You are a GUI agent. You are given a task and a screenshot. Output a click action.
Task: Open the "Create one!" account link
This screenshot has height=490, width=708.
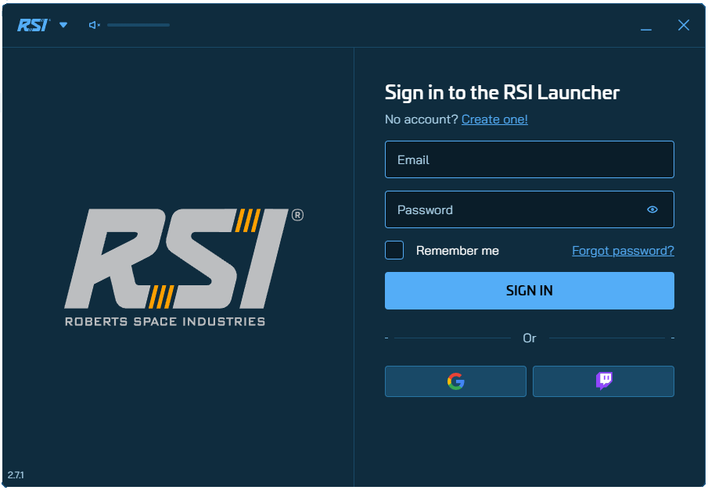point(494,120)
